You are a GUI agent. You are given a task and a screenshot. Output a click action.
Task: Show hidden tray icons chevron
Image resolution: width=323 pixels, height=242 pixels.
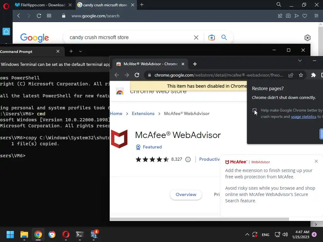pyautogui.click(x=247, y=234)
